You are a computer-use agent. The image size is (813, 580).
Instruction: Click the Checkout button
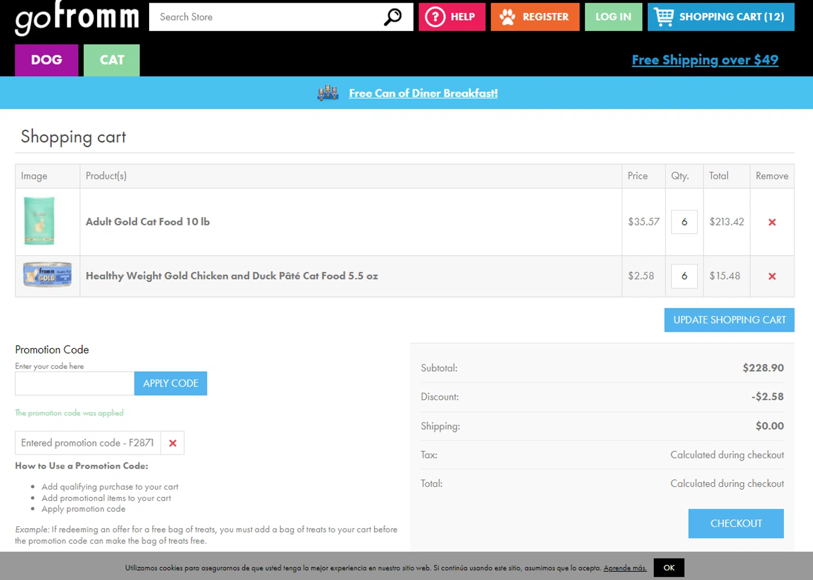[x=736, y=524]
